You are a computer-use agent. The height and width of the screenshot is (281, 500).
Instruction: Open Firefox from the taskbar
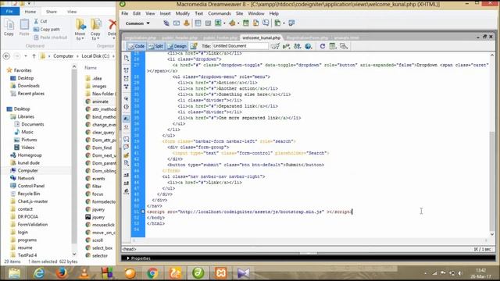[x=62, y=273]
